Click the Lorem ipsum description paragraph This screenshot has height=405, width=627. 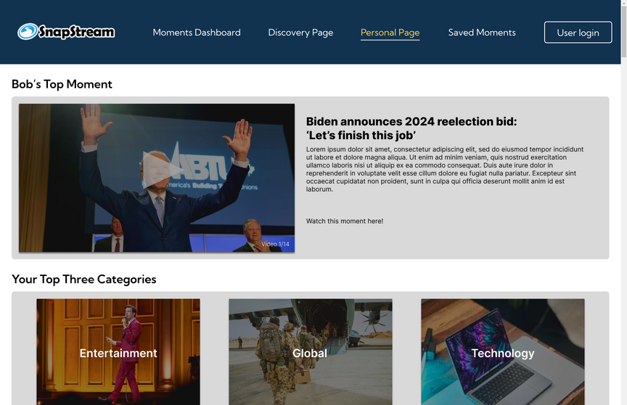445,169
